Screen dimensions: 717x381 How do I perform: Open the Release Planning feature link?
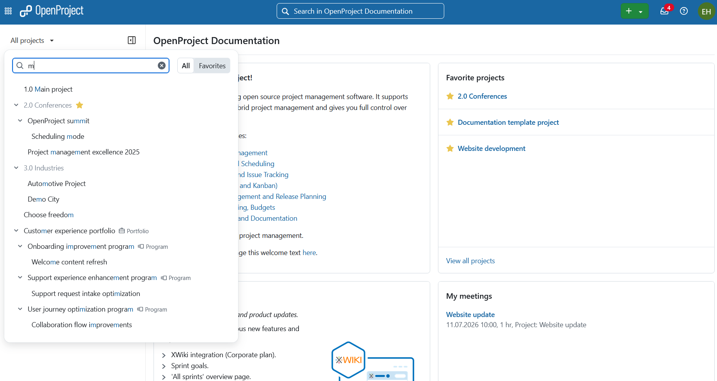tap(282, 197)
